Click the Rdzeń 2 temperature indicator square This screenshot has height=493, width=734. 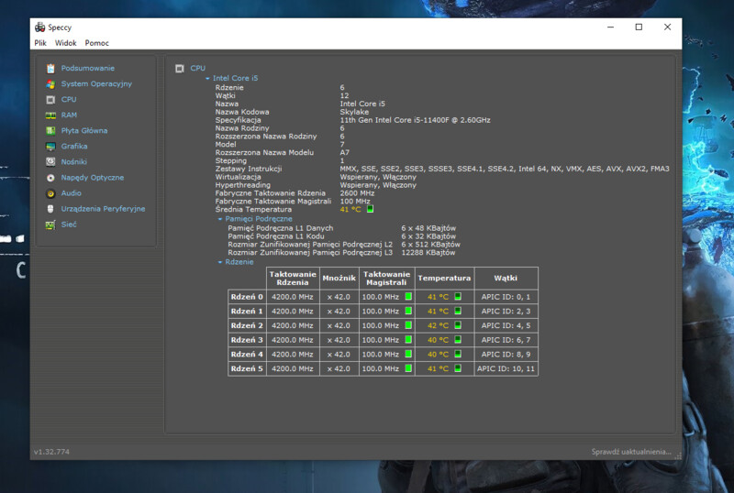coord(458,325)
